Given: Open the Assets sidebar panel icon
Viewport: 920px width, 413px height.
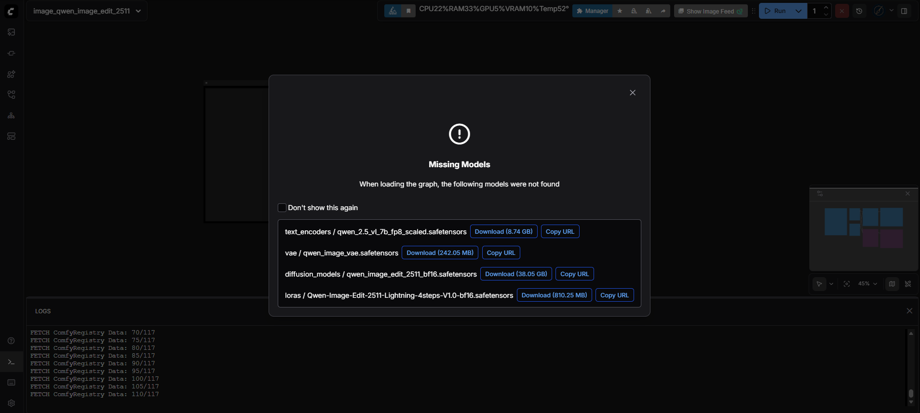Looking at the screenshot, I should pos(11,32).
